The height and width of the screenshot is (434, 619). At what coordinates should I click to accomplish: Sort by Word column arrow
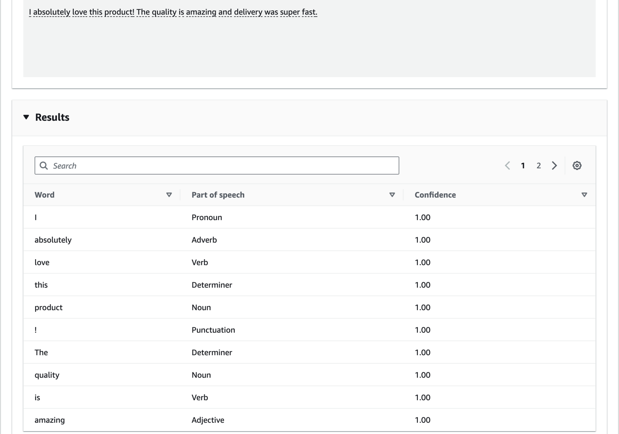[x=169, y=195]
